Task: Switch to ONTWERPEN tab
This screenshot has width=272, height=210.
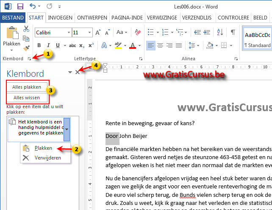Action: (92, 18)
